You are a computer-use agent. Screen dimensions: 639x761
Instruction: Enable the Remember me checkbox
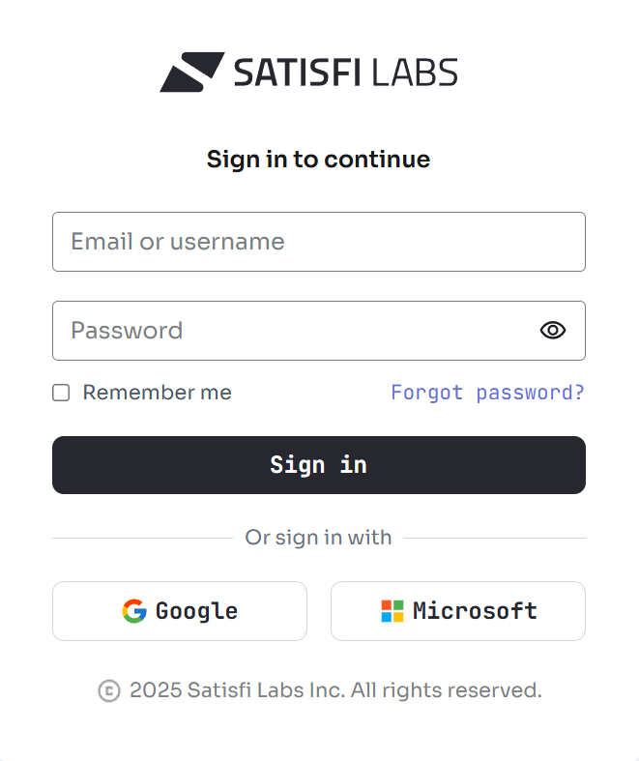click(61, 393)
